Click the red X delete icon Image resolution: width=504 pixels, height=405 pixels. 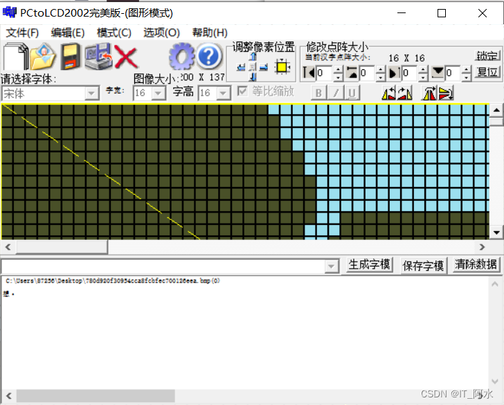(x=126, y=57)
